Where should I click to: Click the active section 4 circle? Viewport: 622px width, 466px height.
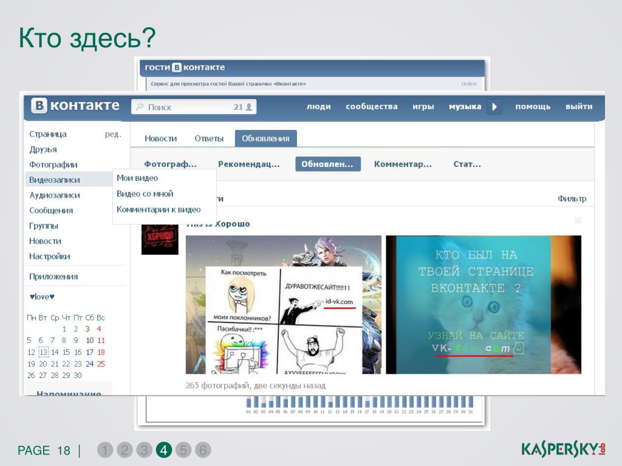click(164, 450)
